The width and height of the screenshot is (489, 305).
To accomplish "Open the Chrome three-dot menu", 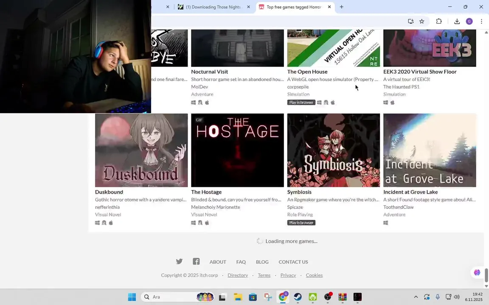I will point(481,21).
